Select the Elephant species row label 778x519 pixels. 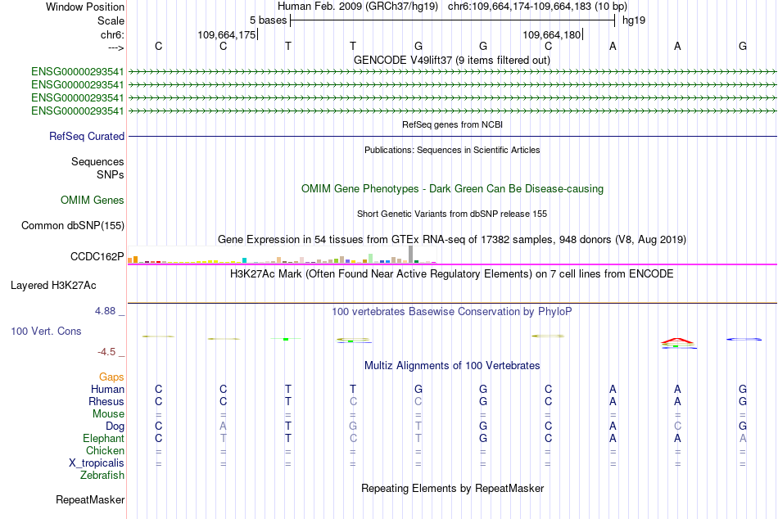click(x=104, y=438)
